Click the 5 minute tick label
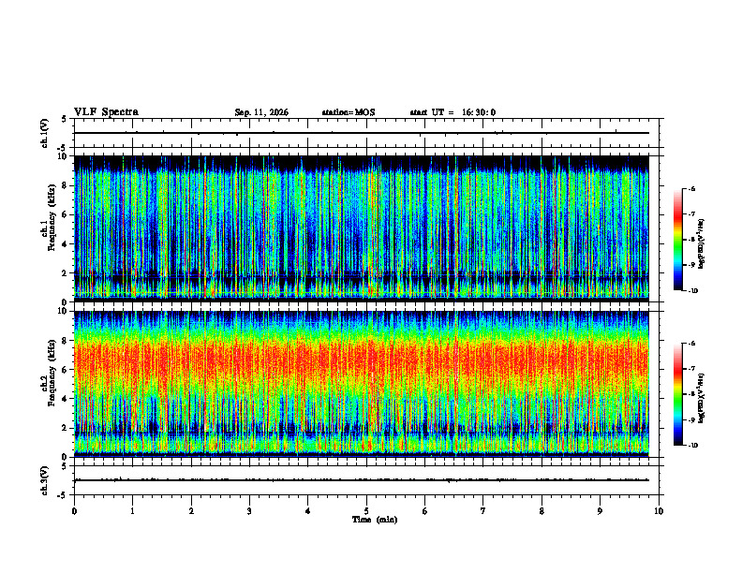The height and width of the screenshot is (573, 742). tap(366, 511)
